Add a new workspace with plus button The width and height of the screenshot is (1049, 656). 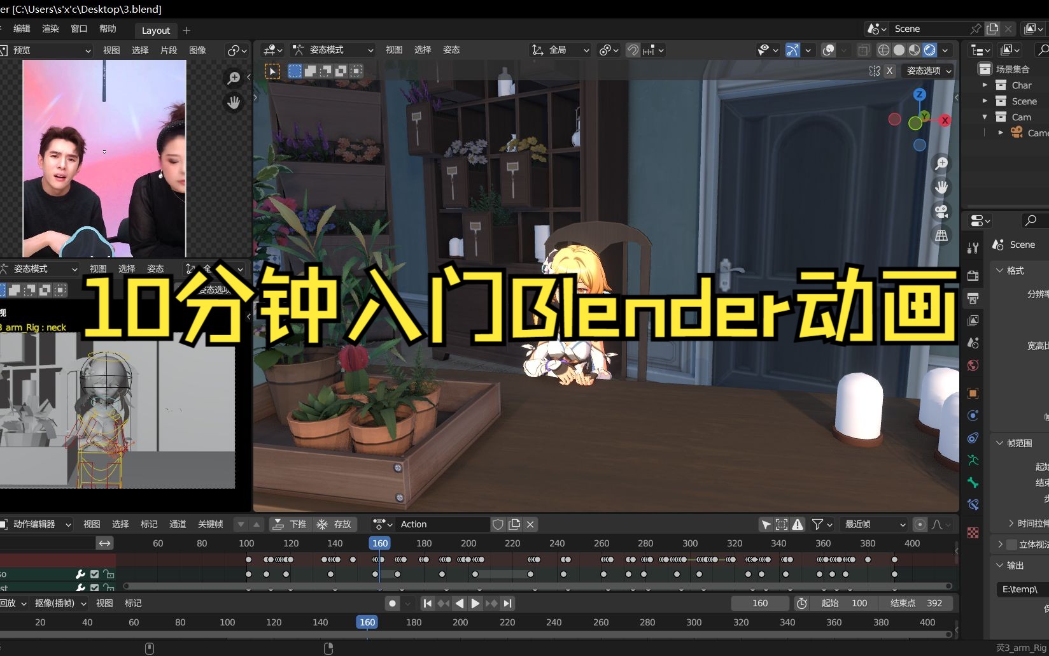click(x=187, y=30)
